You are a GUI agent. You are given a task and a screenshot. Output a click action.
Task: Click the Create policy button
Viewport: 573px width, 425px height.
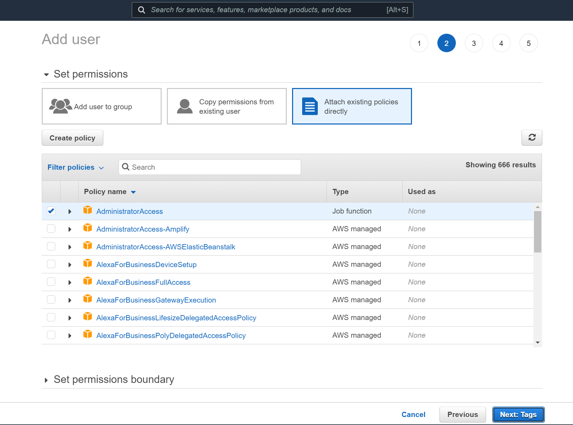(x=72, y=138)
